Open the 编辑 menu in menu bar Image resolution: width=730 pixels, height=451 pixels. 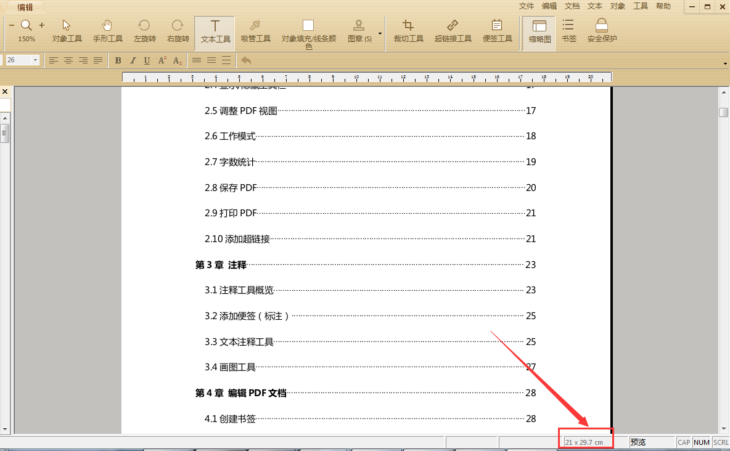click(549, 6)
